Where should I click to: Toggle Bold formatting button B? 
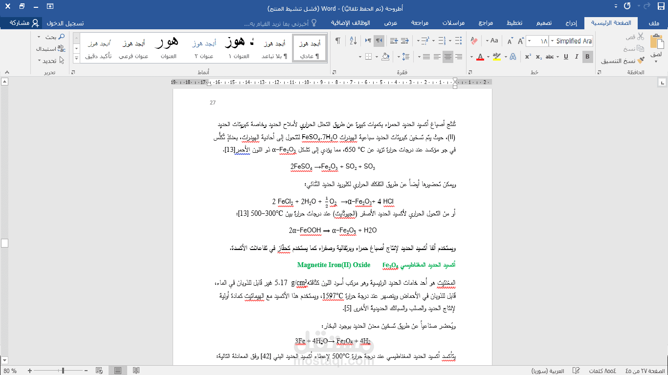[x=587, y=57]
